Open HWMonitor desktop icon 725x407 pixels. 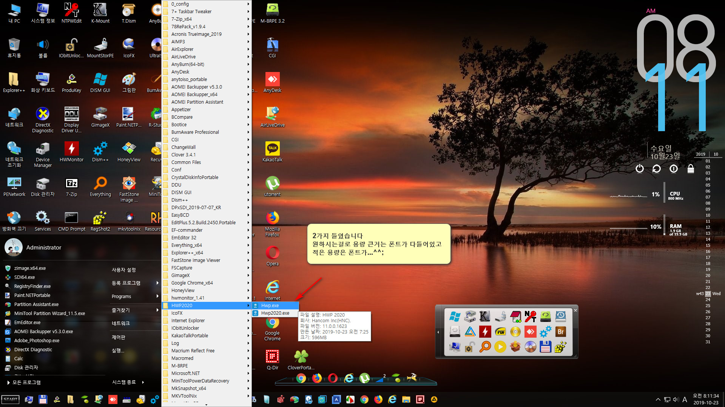coord(71,152)
